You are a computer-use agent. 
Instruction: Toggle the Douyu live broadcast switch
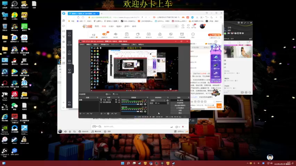pyautogui.click(x=104, y=34)
